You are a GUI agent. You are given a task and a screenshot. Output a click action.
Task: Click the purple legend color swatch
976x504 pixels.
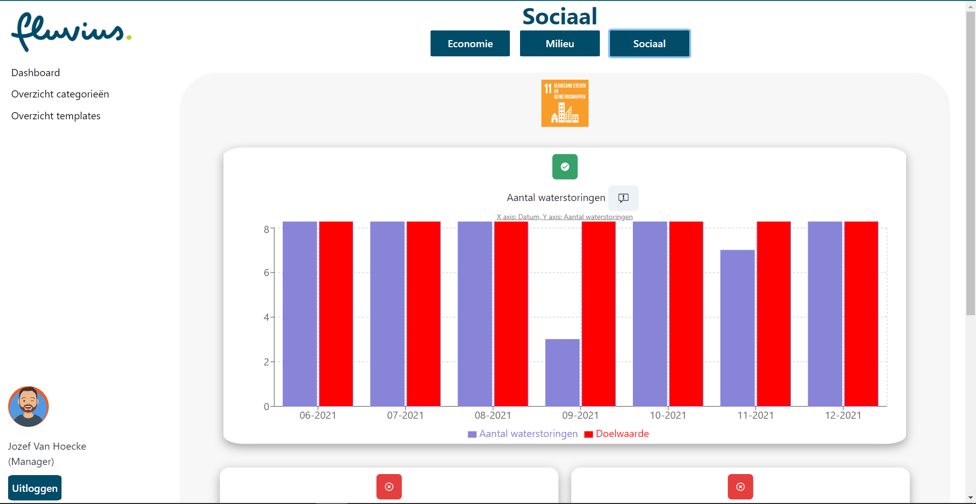click(471, 434)
